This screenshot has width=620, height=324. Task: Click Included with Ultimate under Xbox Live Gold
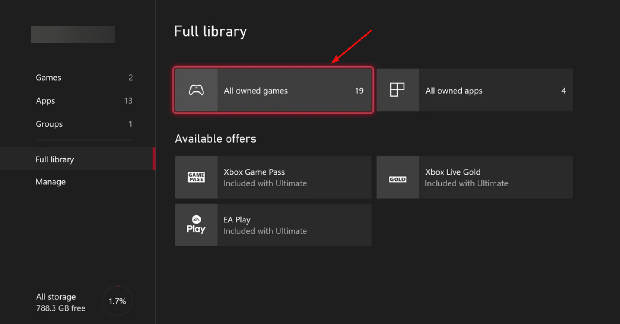coord(467,183)
